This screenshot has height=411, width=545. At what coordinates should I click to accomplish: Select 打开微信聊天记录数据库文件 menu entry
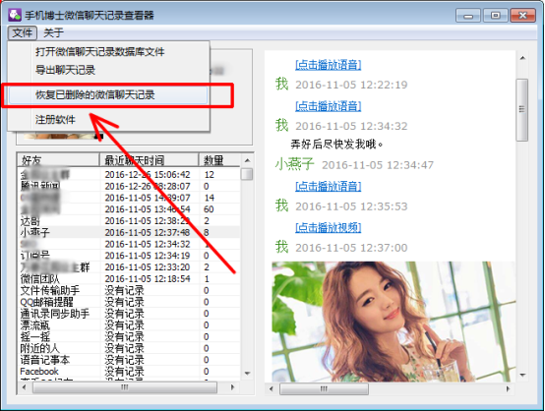click(x=99, y=52)
